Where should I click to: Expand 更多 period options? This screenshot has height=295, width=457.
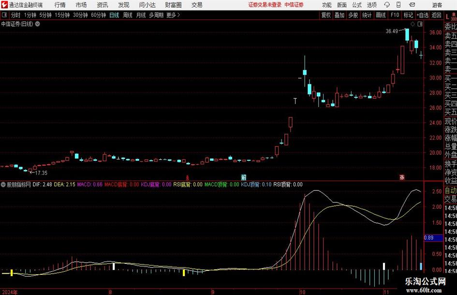[173, 15]
